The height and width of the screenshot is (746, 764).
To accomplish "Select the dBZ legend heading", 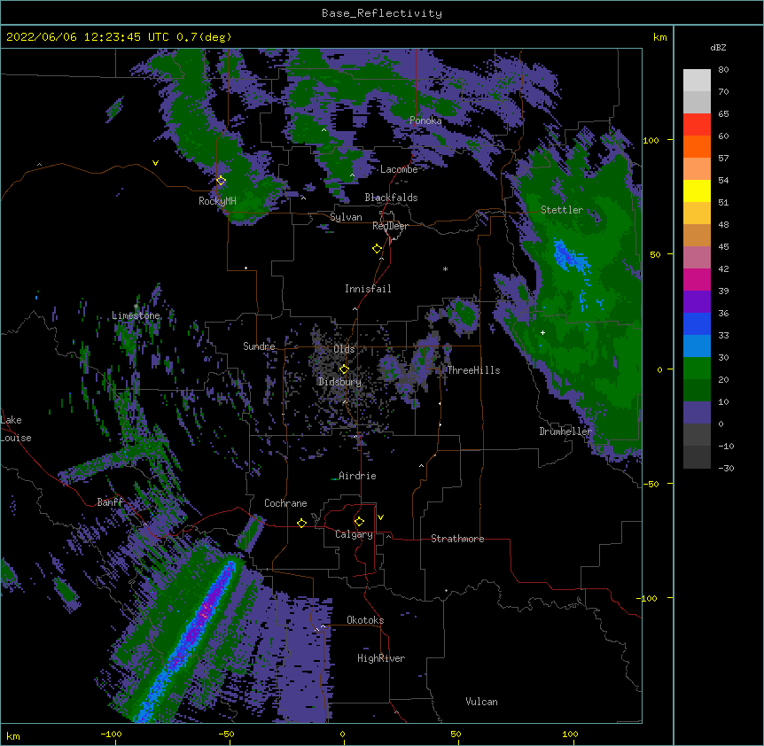I will [718, 48].
